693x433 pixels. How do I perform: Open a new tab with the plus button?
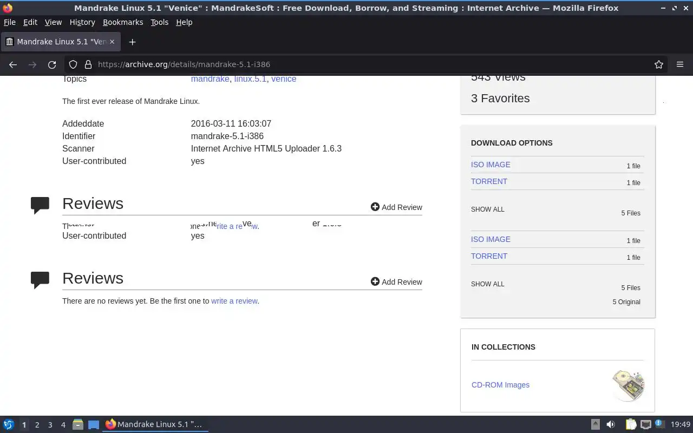click(132, 42)
